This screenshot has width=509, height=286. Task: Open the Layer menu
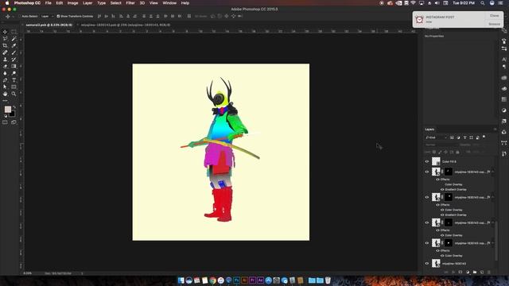[x=87, y=3]
